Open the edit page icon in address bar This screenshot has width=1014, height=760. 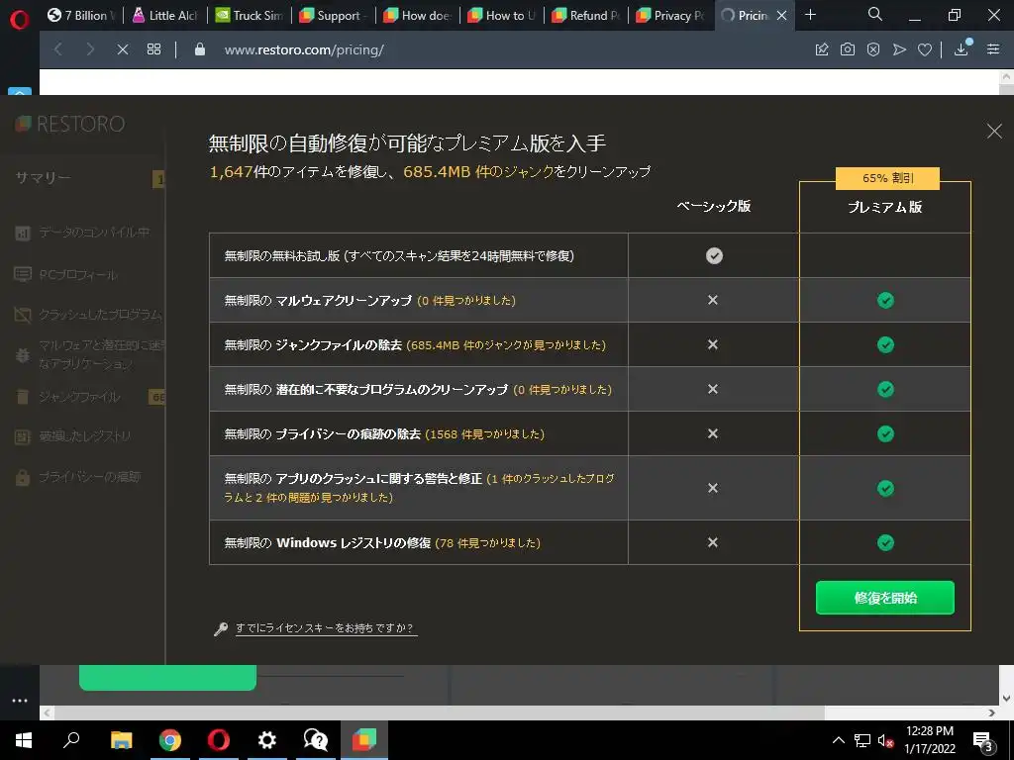pyautogui.click(x=822, y=49)
